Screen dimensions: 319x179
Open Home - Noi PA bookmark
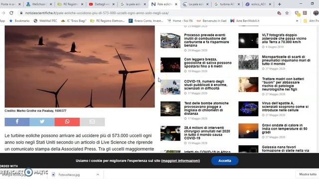[x=180, y=21]
